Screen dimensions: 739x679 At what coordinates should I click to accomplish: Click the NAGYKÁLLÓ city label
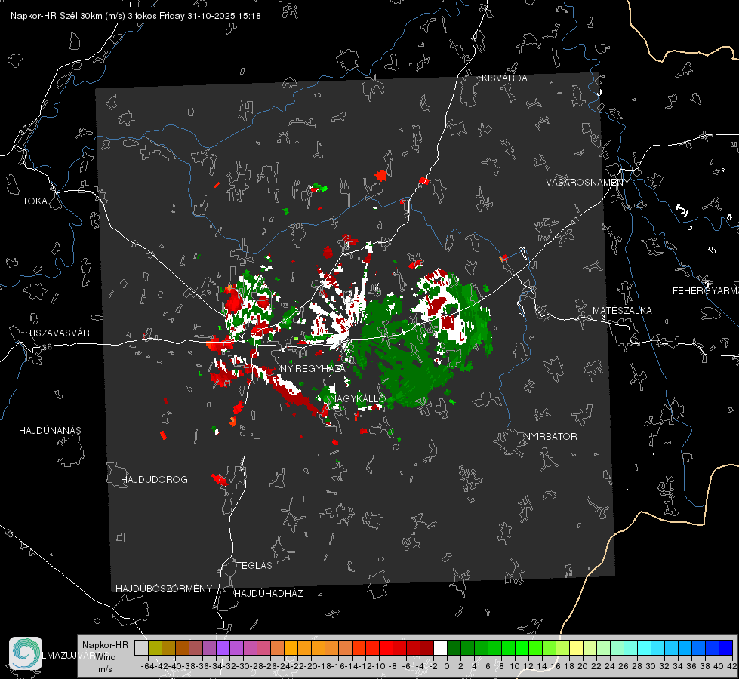point(358,398)
